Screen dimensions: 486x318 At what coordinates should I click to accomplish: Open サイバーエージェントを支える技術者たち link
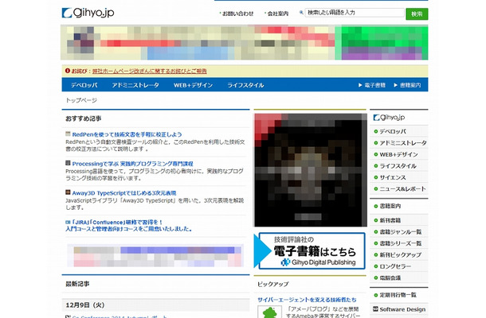307,300
